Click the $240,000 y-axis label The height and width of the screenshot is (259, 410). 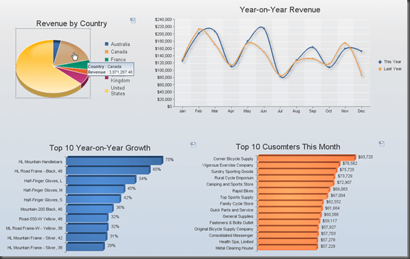click(163, 19)
